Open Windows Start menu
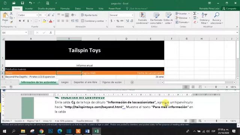This screenshot has height=135, width=240. coord(4,131)
